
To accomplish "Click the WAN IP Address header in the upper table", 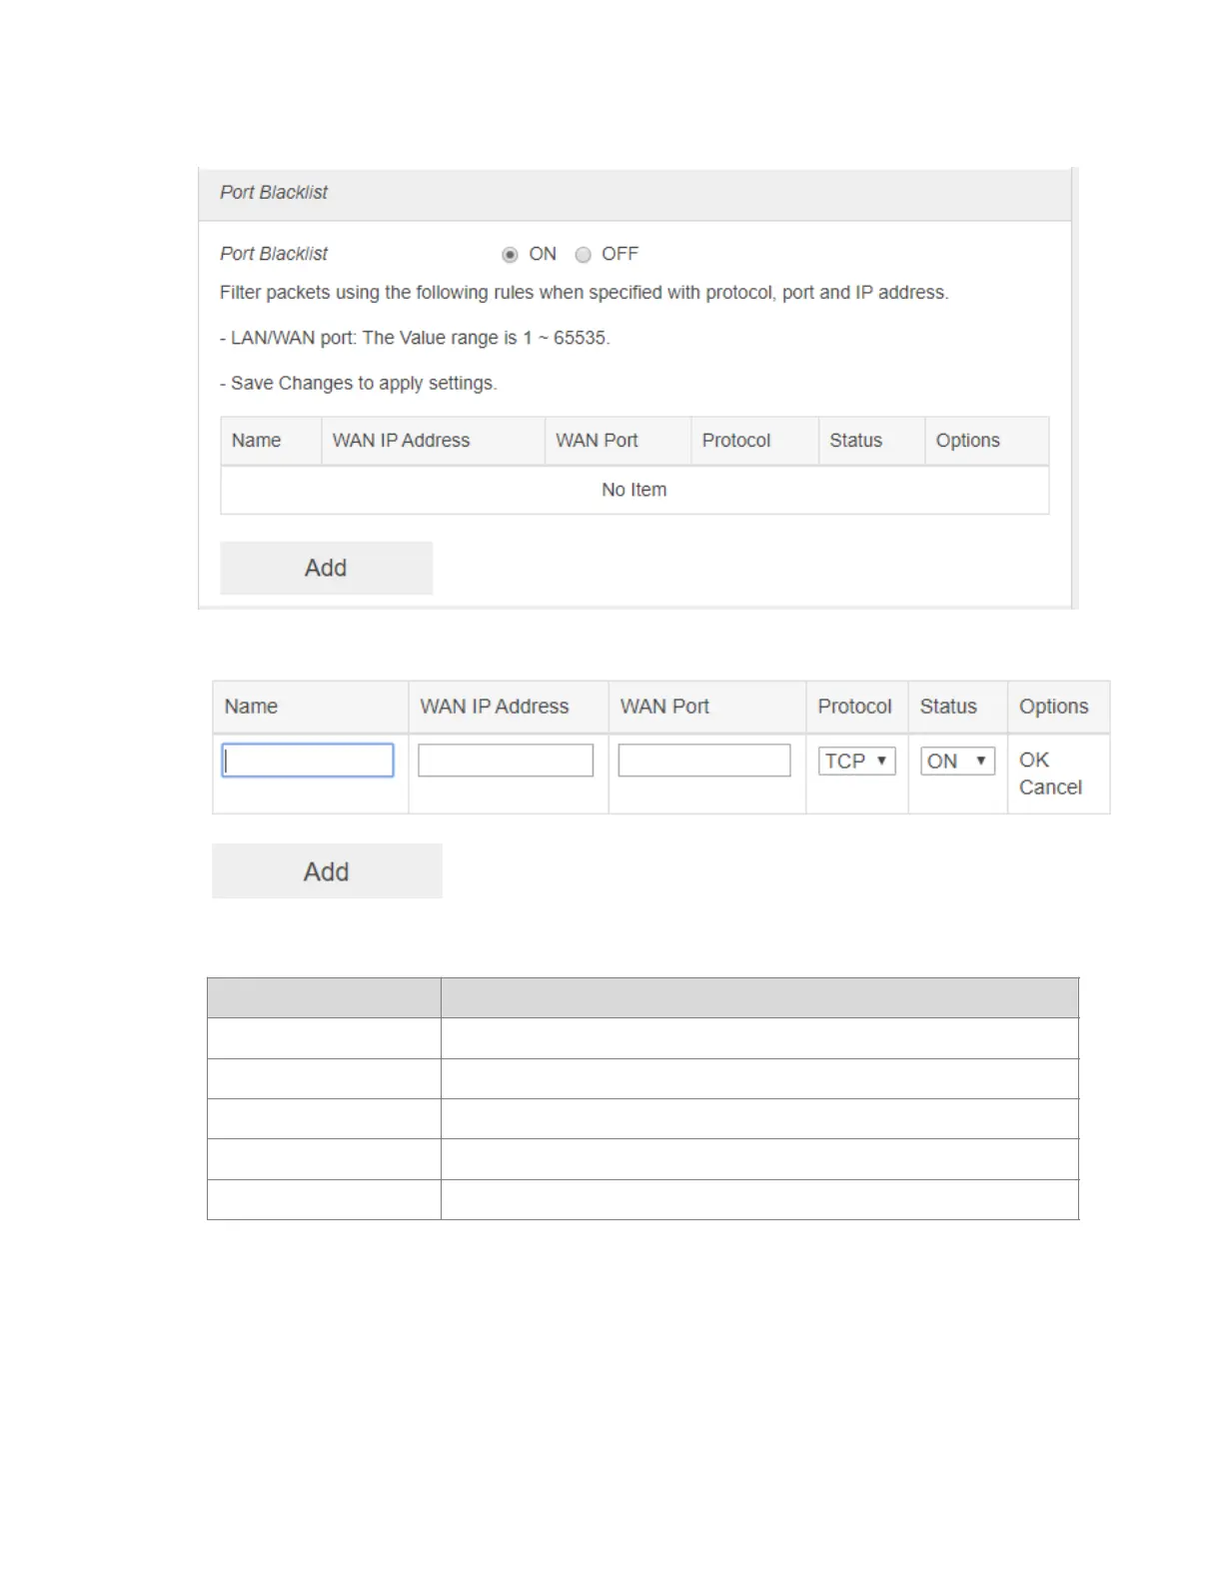I will click(401, 441).
